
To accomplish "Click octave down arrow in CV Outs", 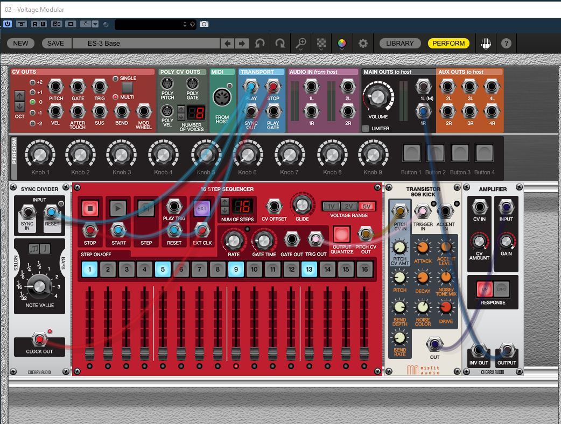I will (20, 106).
